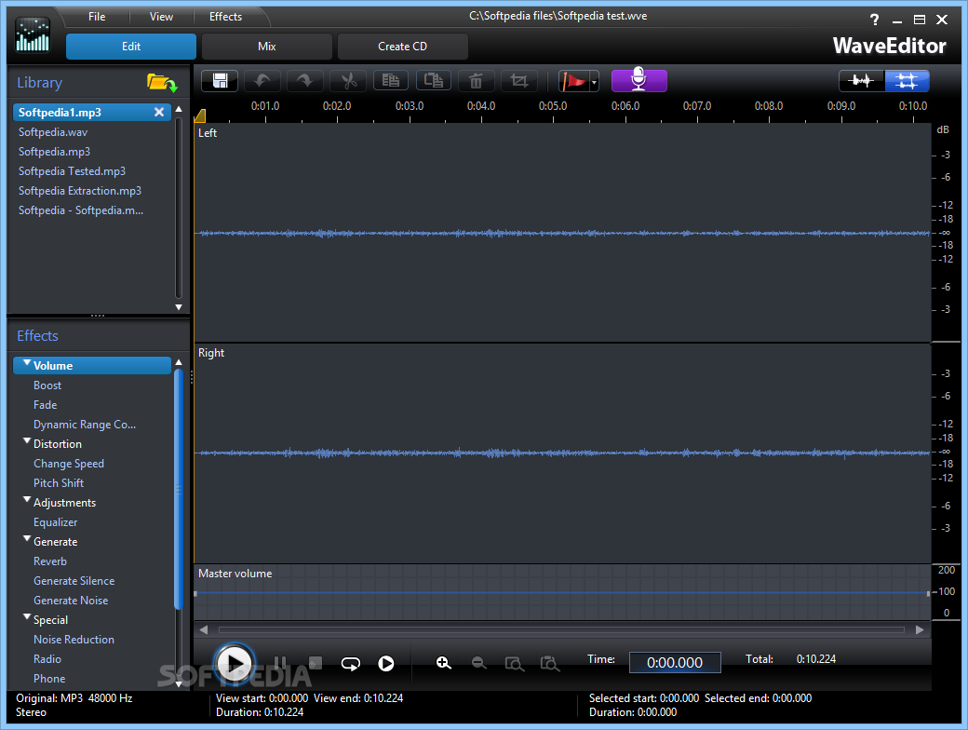Open the Effects menu
The width and height of the screenshot is (968, 730).
click(x=225, y=17)
